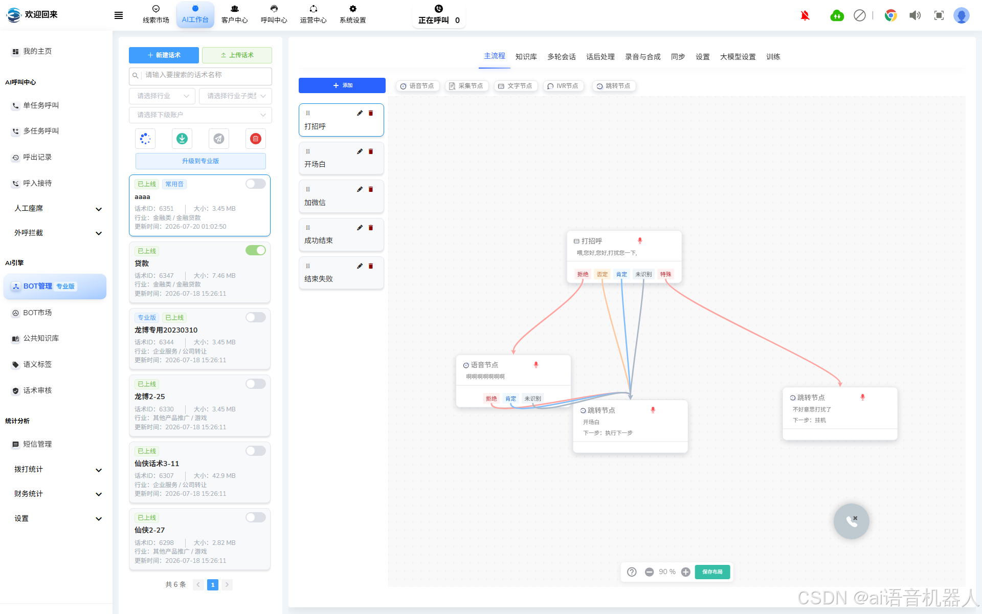Toggle the speaker volume icon
This screenshot has width=982, height=614.
coord(915,15)
